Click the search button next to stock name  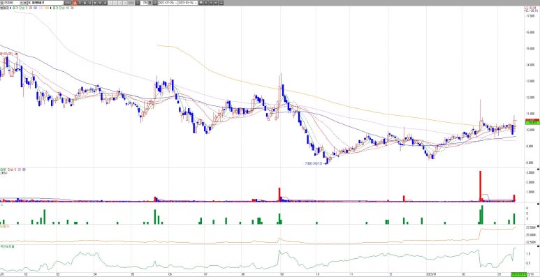(x=68, y=3)
